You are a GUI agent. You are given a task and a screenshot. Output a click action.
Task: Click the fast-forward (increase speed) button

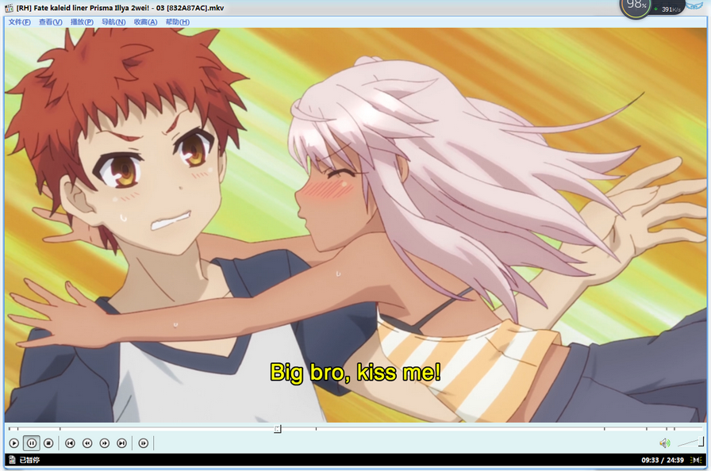104,443
